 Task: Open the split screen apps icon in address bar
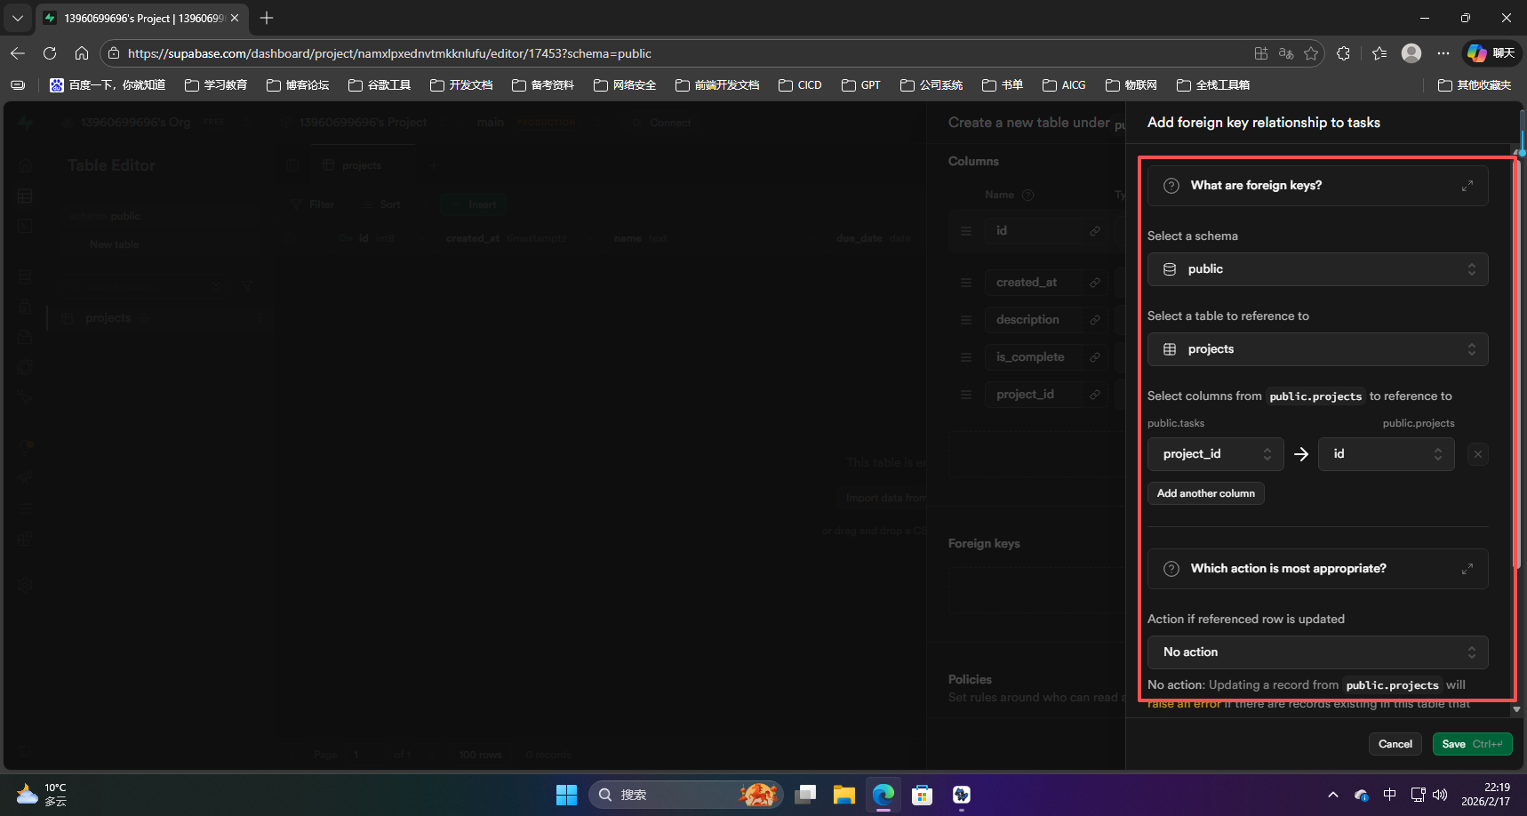1261,53
